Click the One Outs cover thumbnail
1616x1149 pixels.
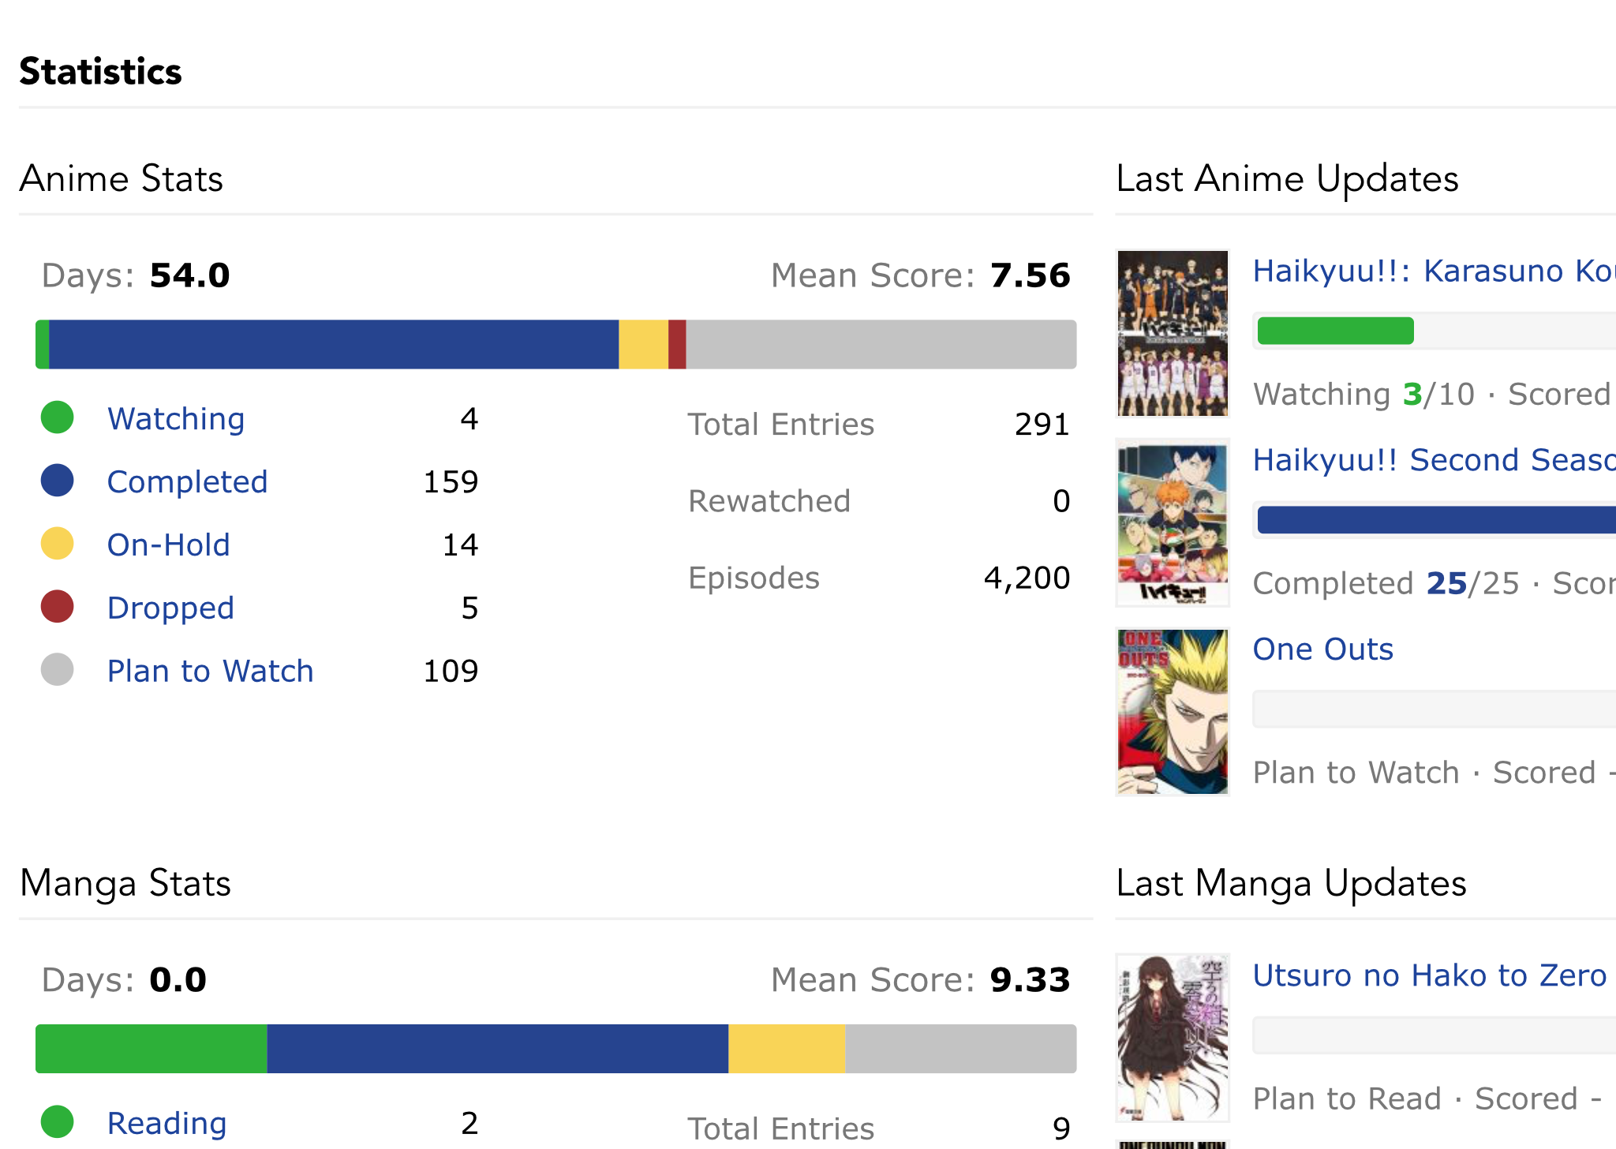1173,712
